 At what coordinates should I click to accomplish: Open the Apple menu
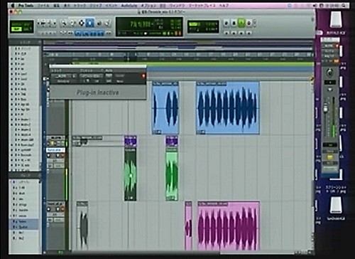click(x=13, y=5)
